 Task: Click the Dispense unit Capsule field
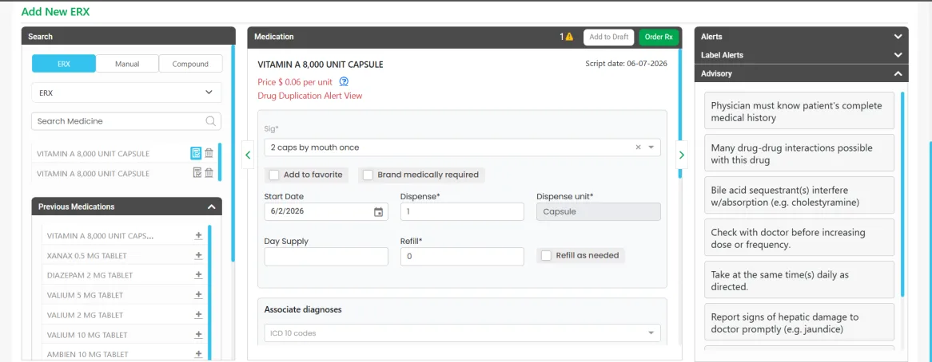[x=598, y=211]
